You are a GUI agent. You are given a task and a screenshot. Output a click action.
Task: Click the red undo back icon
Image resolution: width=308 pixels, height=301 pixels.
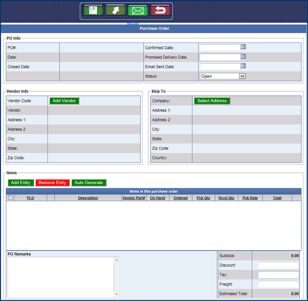coord(160,10)
